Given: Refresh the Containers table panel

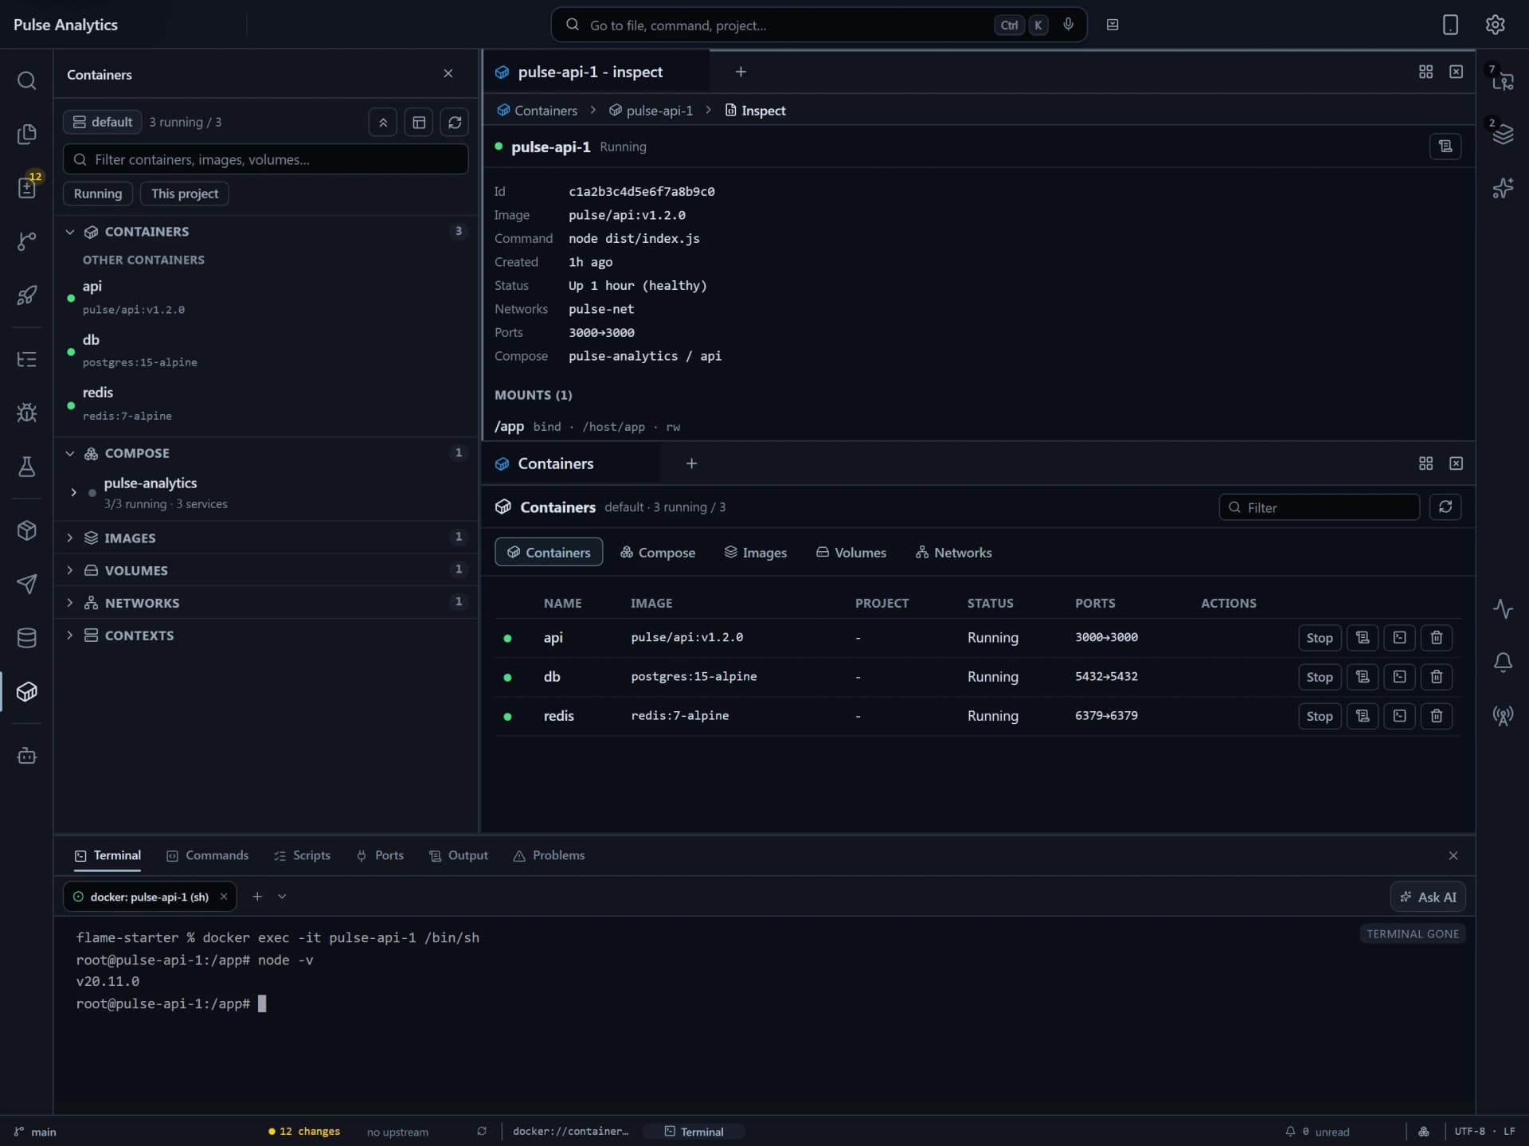Looking at the screenshot, I should pos(1445,507).
